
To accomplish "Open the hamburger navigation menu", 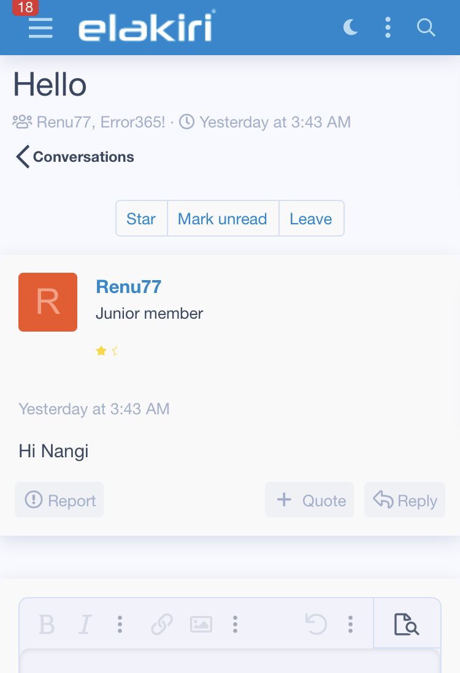I will pos(40,28).
